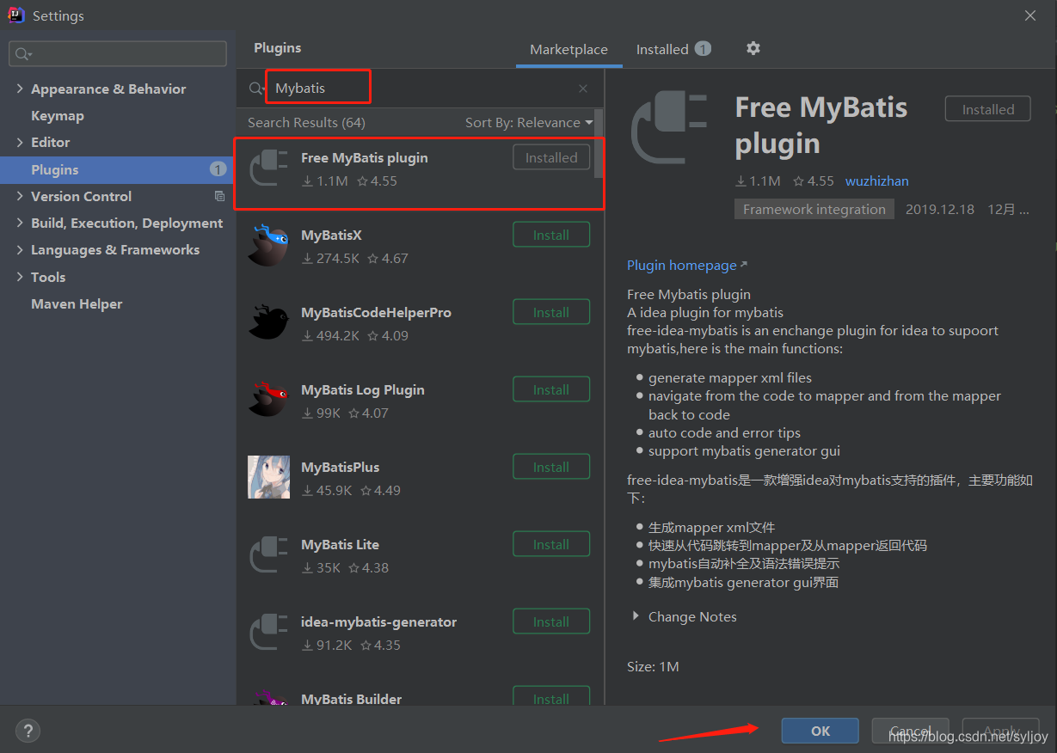Switch to the Marketplace tab

pyautogui.click(x=568, y=50)
